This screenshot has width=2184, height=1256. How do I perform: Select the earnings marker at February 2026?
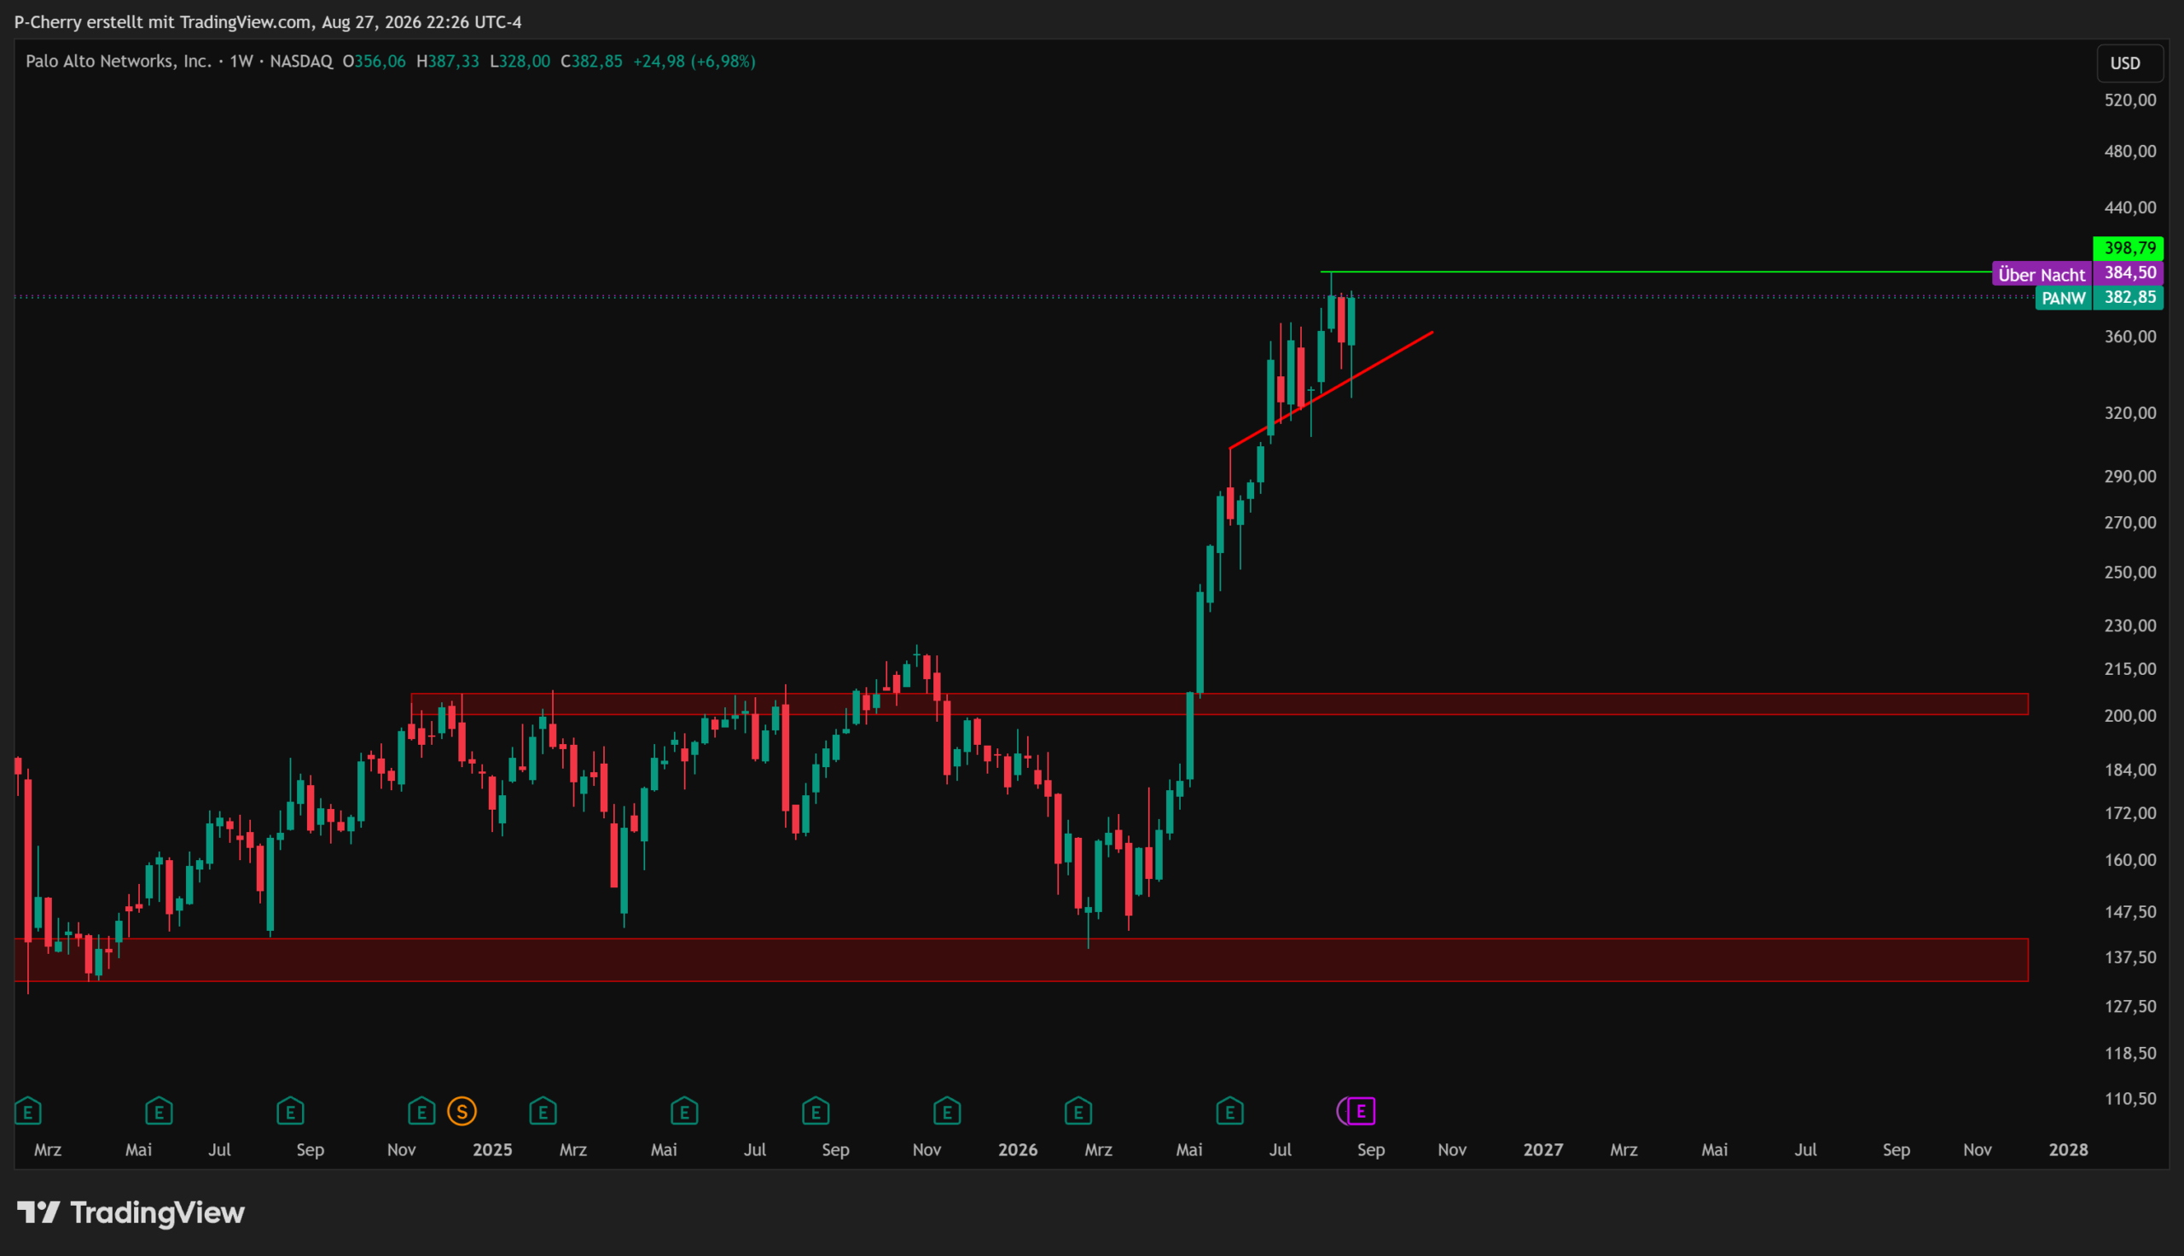pyautogui.click(x=1078, y=1111)
